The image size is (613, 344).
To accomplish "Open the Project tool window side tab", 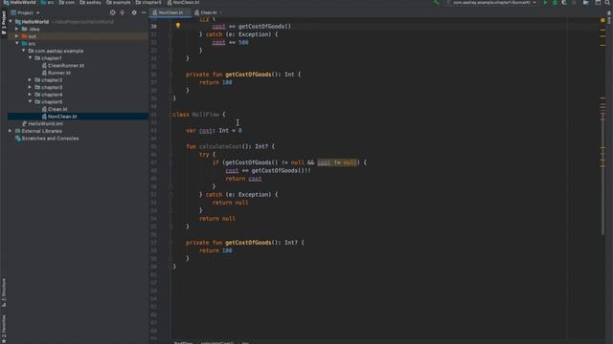I will point(4,23).
